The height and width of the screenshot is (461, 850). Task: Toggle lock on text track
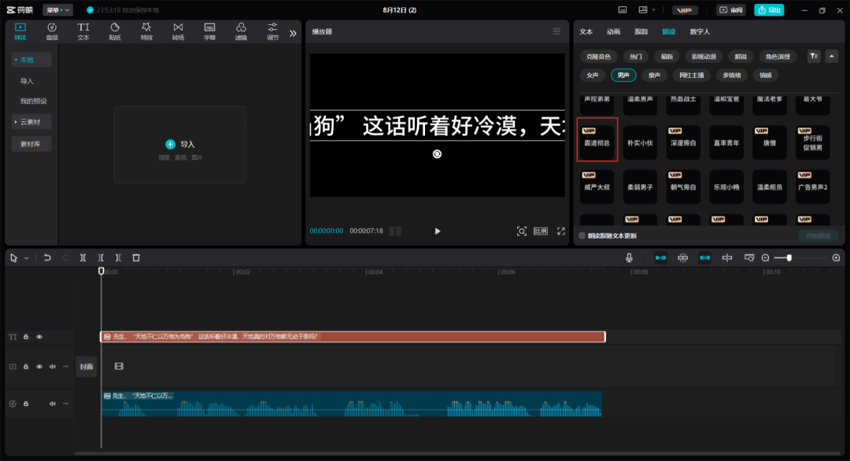coord(25,337)
